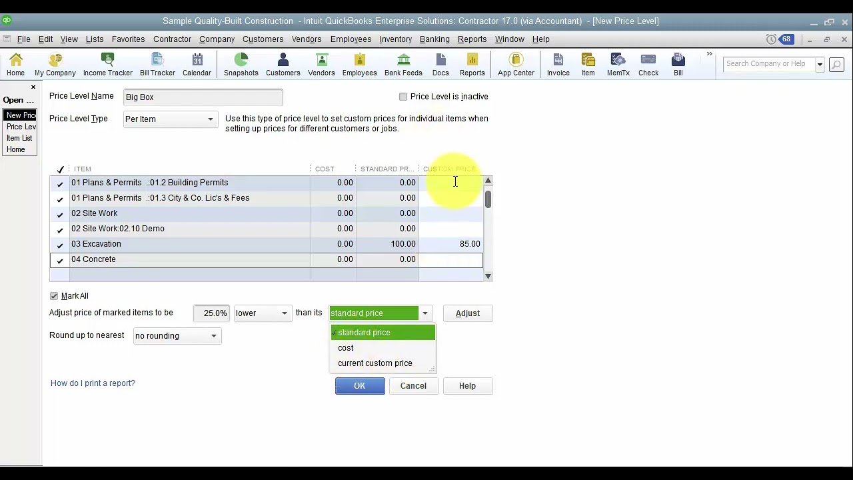Open the Bill Tracker icon
Image resolution: width=853 pixels, height=480 pixels.
click(x=157, y=65)
